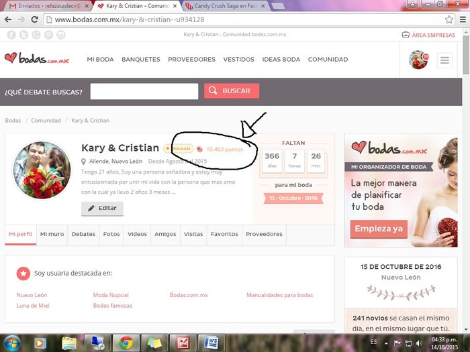
Task: Click the Editar profile button
Action: 102,209
